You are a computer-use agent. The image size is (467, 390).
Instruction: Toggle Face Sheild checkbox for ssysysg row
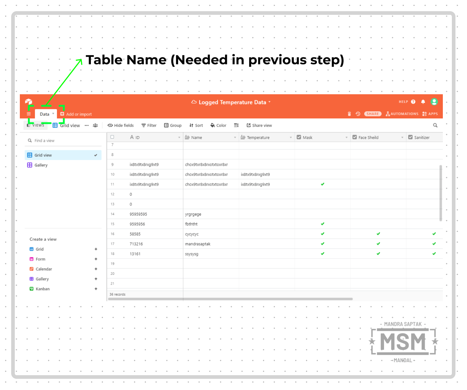(378, 254)
